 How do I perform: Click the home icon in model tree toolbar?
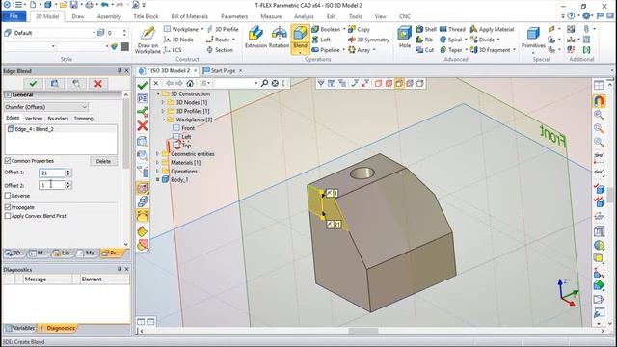(190, 83)
